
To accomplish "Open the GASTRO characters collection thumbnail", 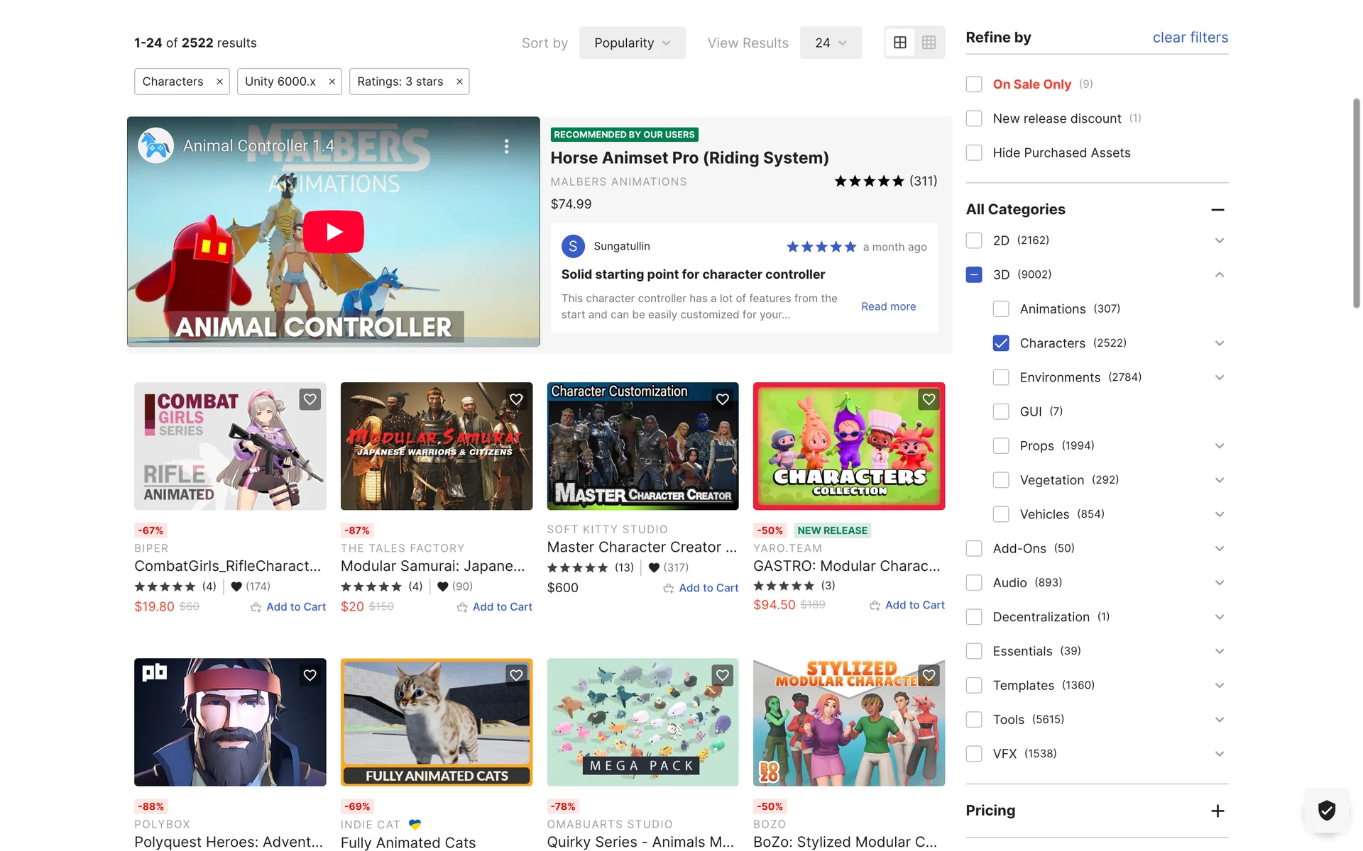I will point(848,446).
